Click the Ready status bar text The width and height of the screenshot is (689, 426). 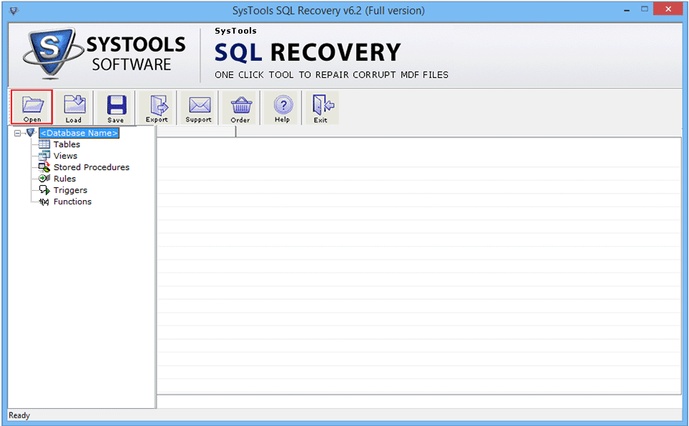click(x=19, y=415)
